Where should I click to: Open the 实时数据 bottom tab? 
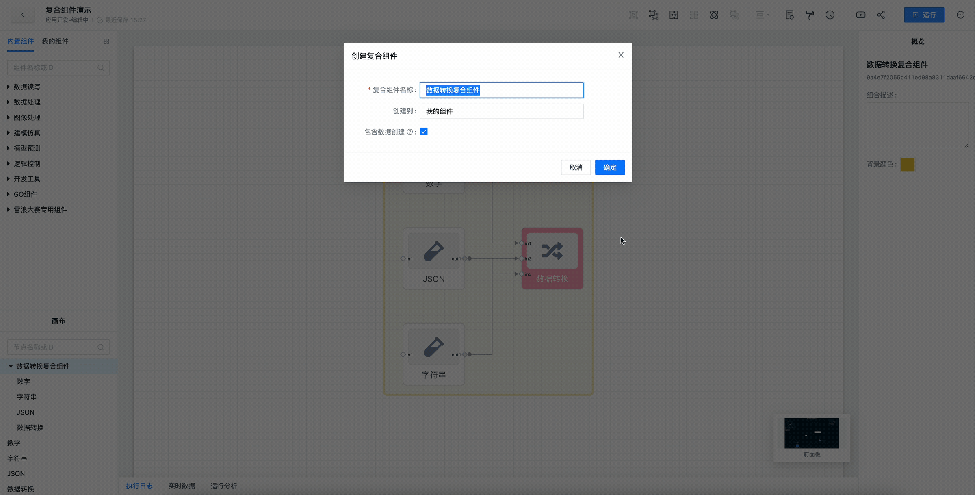182,486
